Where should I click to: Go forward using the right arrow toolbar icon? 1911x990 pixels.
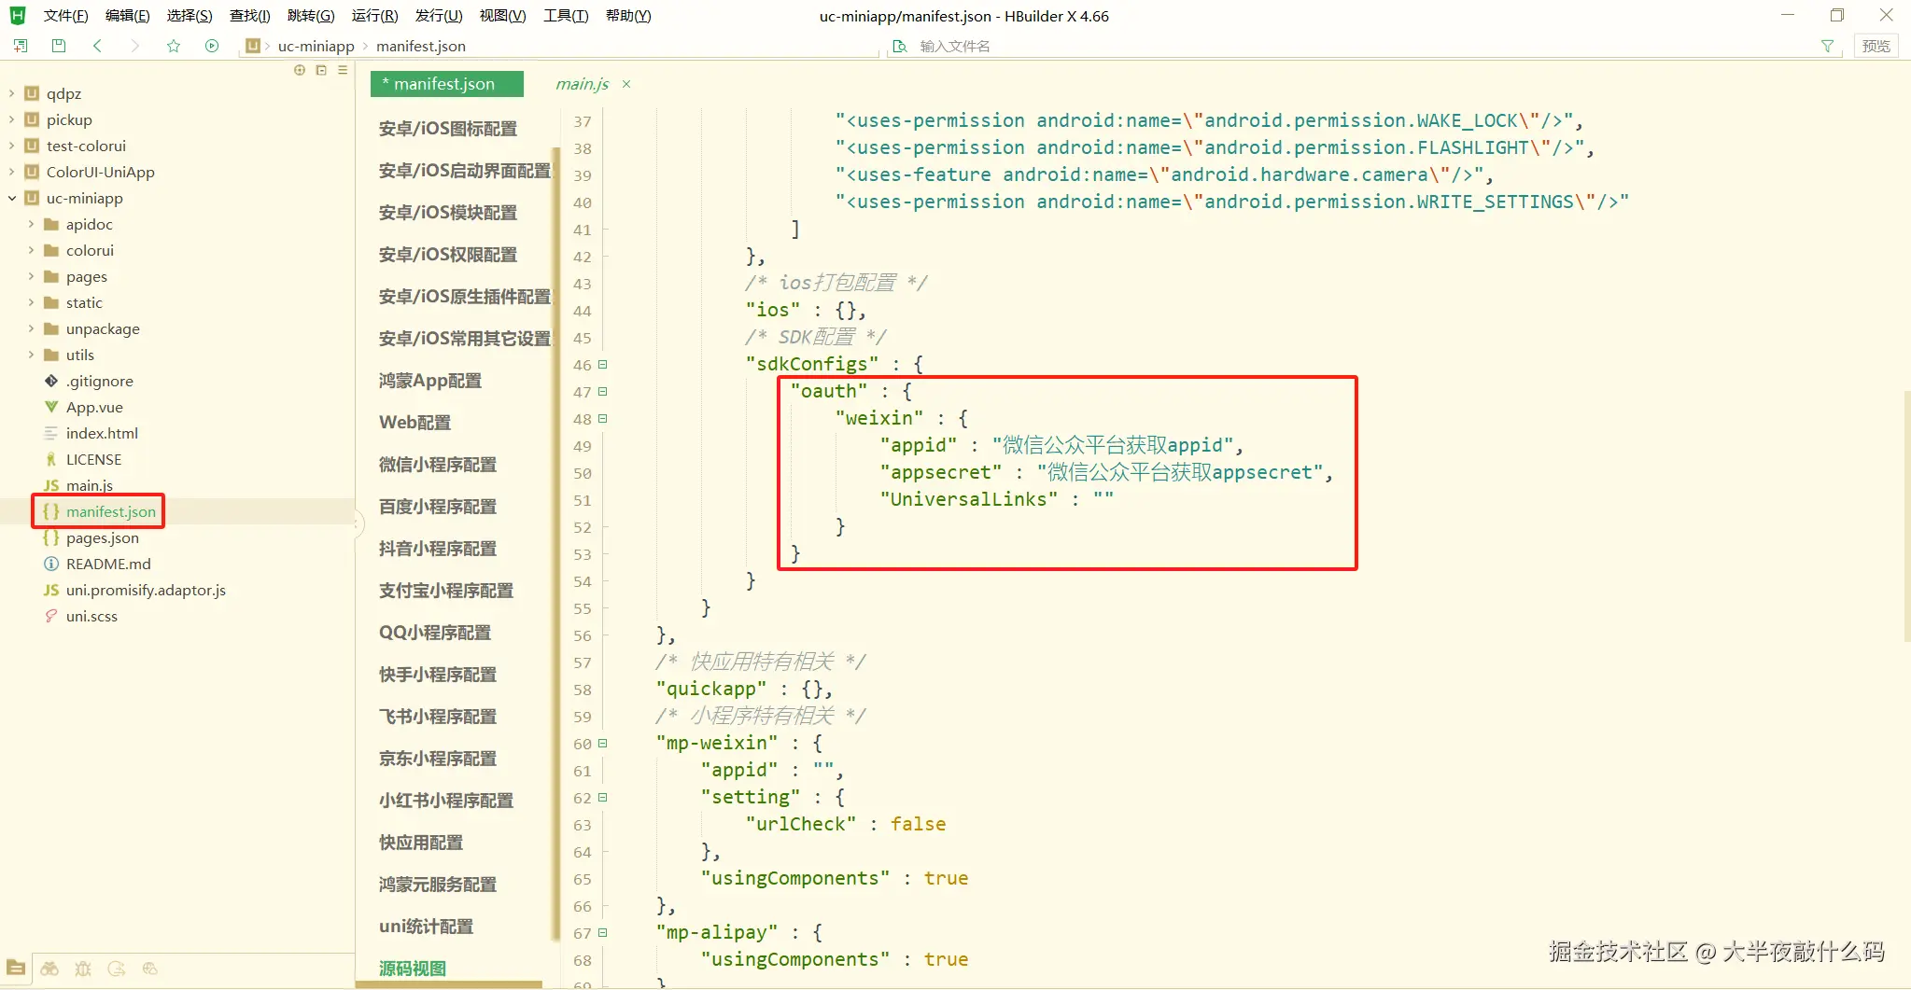coord(135,46)
